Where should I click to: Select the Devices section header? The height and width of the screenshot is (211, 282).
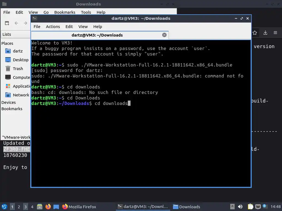click(x=9, y=102)
